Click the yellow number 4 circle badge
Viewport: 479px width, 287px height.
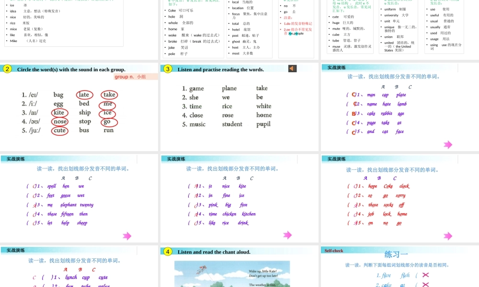click(168, 252)
